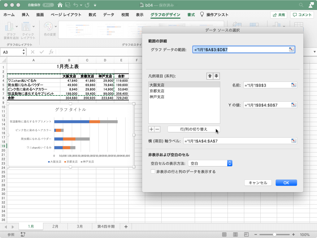317x238 pixels.
Task: Click range selector icon for 横 (項目) 軸ラベル
Action: click(294, 141)
